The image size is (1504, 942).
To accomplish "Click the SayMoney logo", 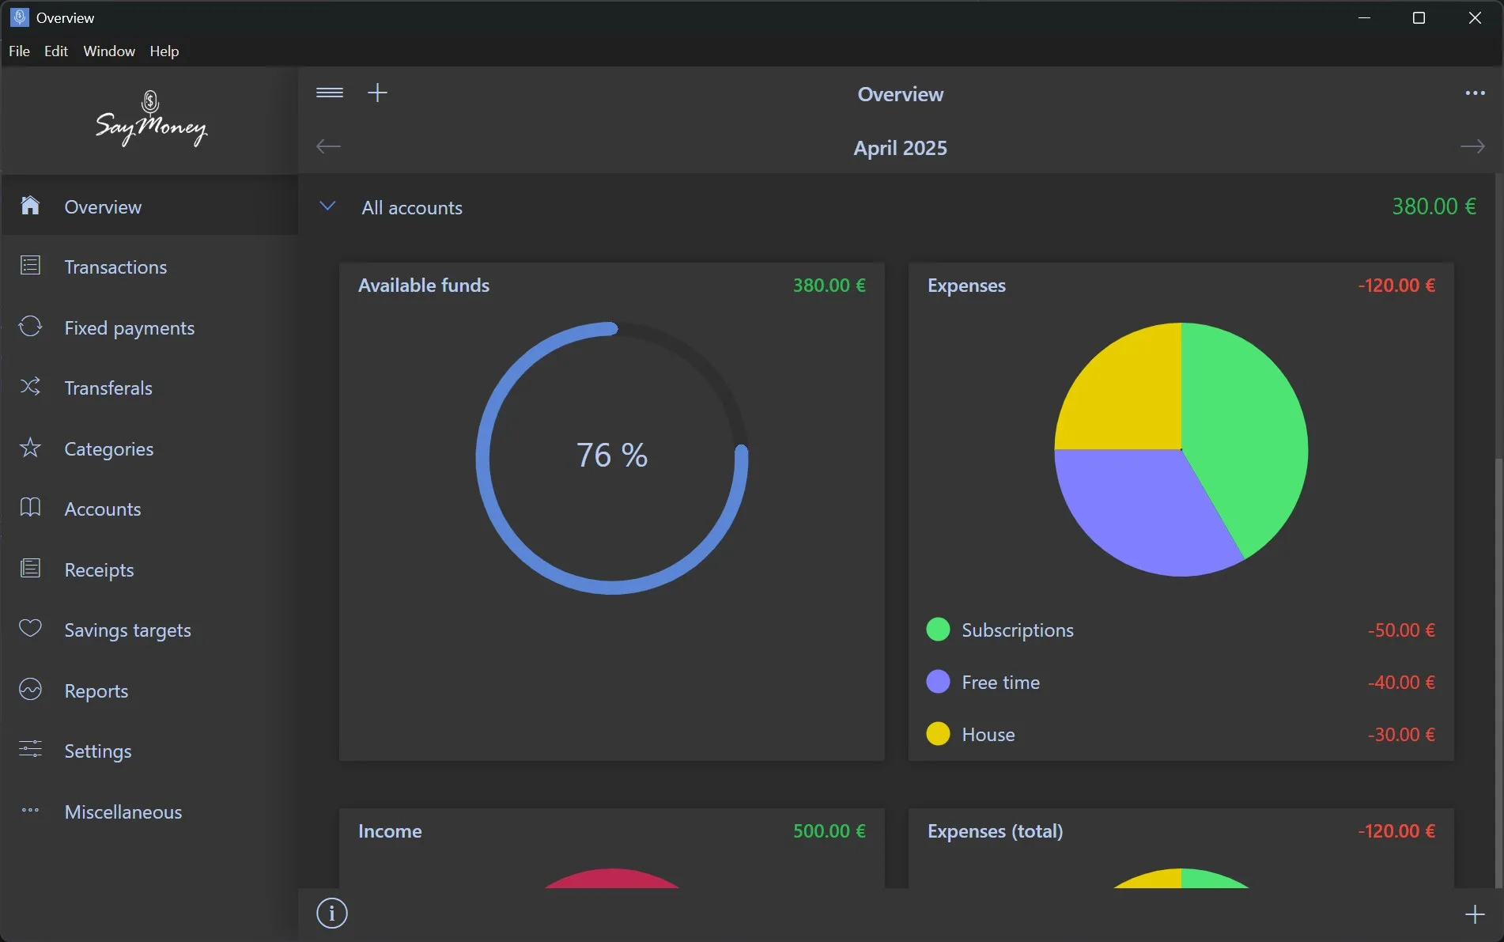I will point(151,119).
